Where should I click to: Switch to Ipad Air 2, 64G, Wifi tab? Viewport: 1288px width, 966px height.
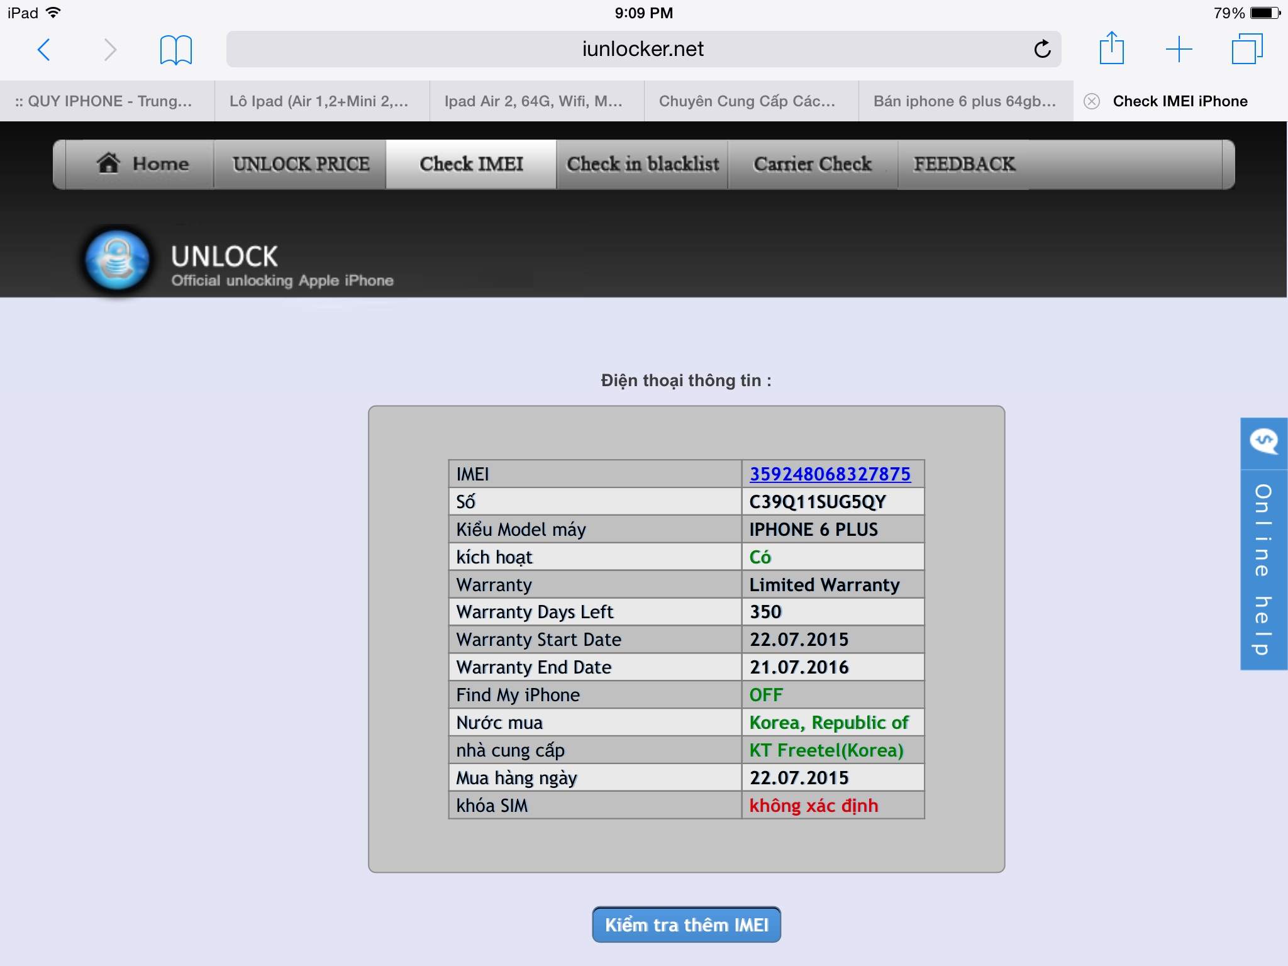[x=536, y=101]
